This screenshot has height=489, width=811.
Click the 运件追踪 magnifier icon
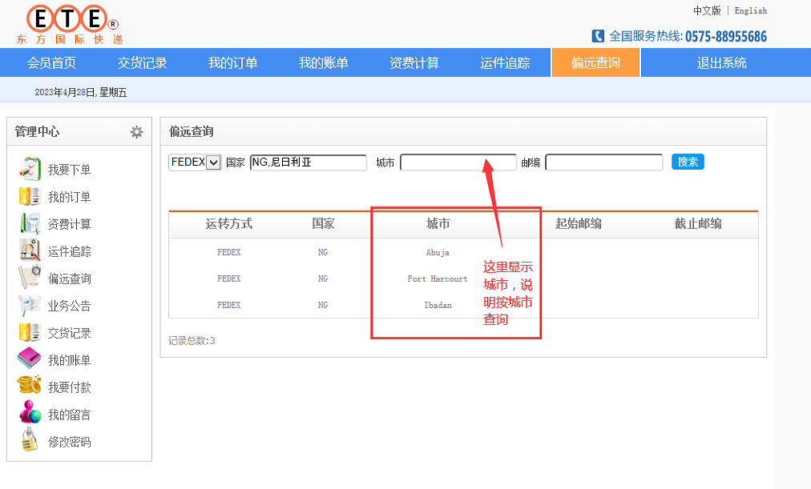(x=30, y=251)
